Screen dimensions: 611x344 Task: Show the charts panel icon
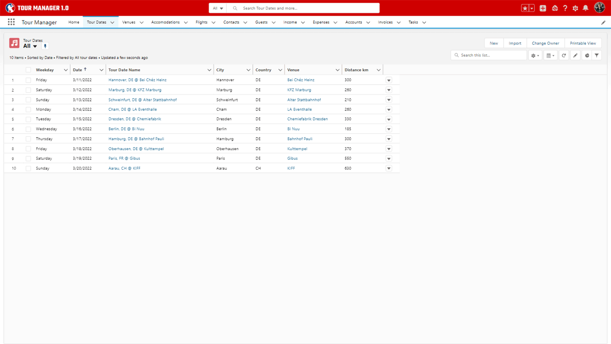(x=587, y=55)
